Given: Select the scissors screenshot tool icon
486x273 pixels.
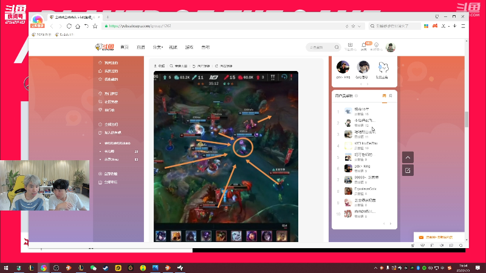Looking at the screenshot, I should [443, 26].
